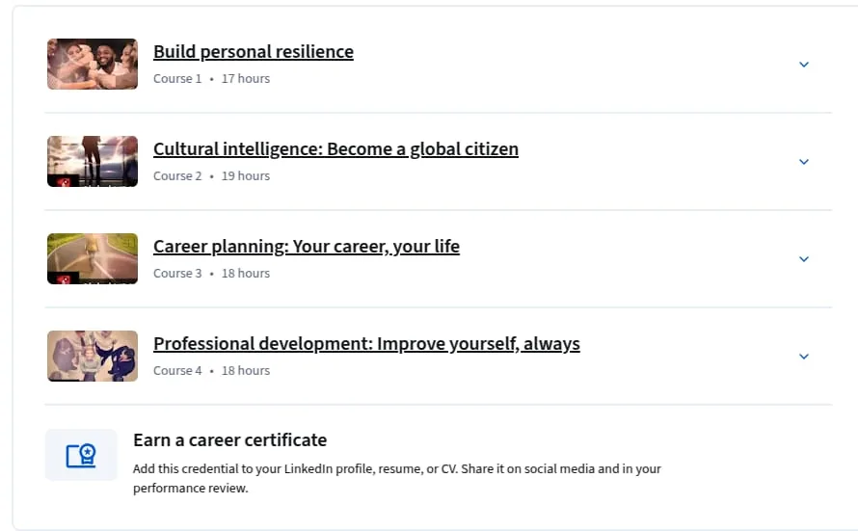Image resolution: width=858 pixels, height=531 pixels.
Task: Click the Course 4 label
Action: [177, 371]
